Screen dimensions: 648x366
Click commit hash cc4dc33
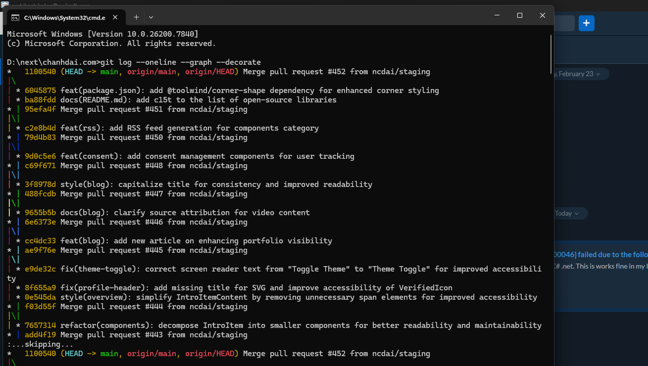tap(40, 241)
